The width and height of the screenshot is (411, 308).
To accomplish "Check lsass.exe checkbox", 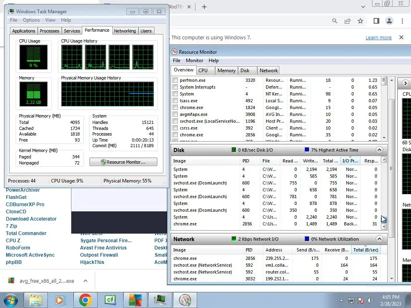I will [175, 101].
